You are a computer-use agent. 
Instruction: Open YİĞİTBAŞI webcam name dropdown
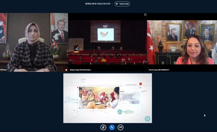pyautogui.click(x=6, y=70)
